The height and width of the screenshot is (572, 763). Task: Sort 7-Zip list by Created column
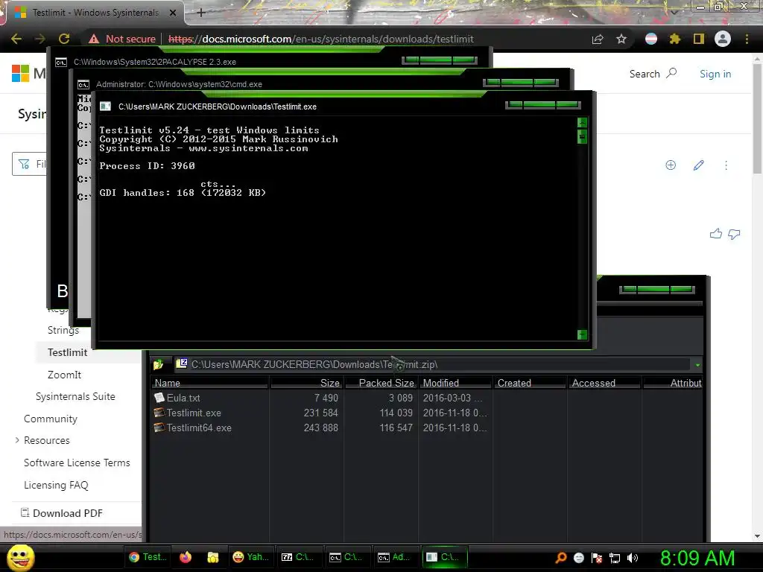[530, 384]
